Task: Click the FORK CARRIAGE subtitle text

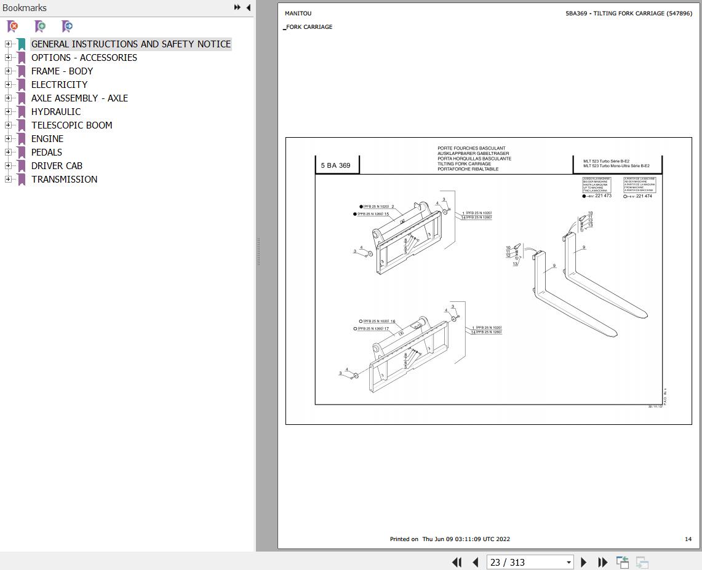Action: pos(309,27)
